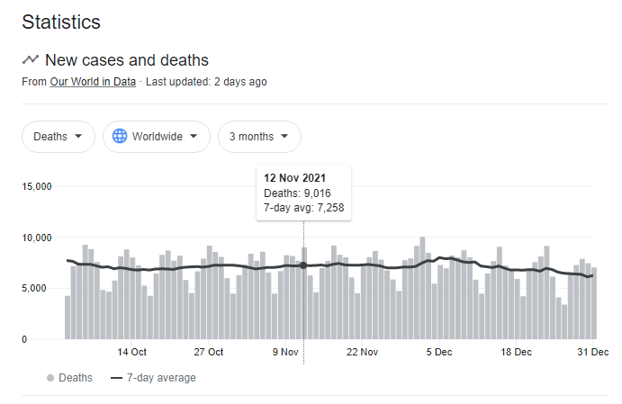Click the 7-day average legend line marker

click(x=116, y=378)
